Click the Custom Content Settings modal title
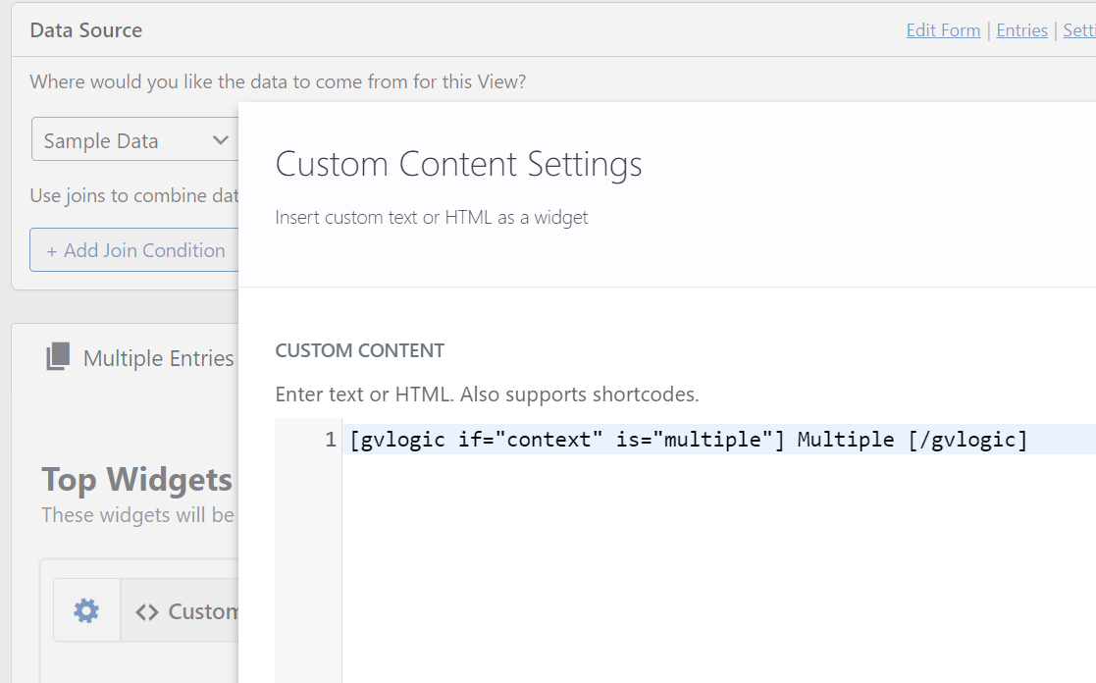The image size is (1096, 683). [458, 164]
